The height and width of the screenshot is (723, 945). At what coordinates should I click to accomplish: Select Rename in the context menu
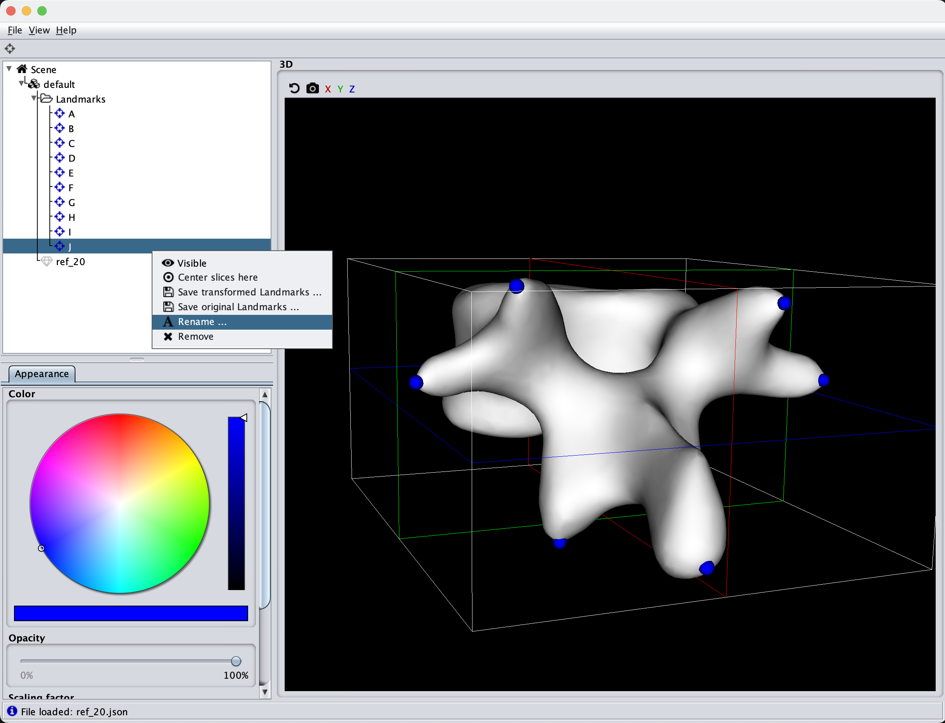pyautogui.click(x=242, y=322)
